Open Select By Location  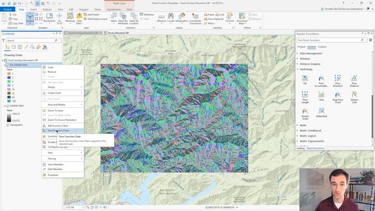[134, 18]
